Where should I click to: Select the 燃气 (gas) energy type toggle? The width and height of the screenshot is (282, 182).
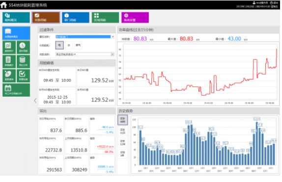(78, 45)
